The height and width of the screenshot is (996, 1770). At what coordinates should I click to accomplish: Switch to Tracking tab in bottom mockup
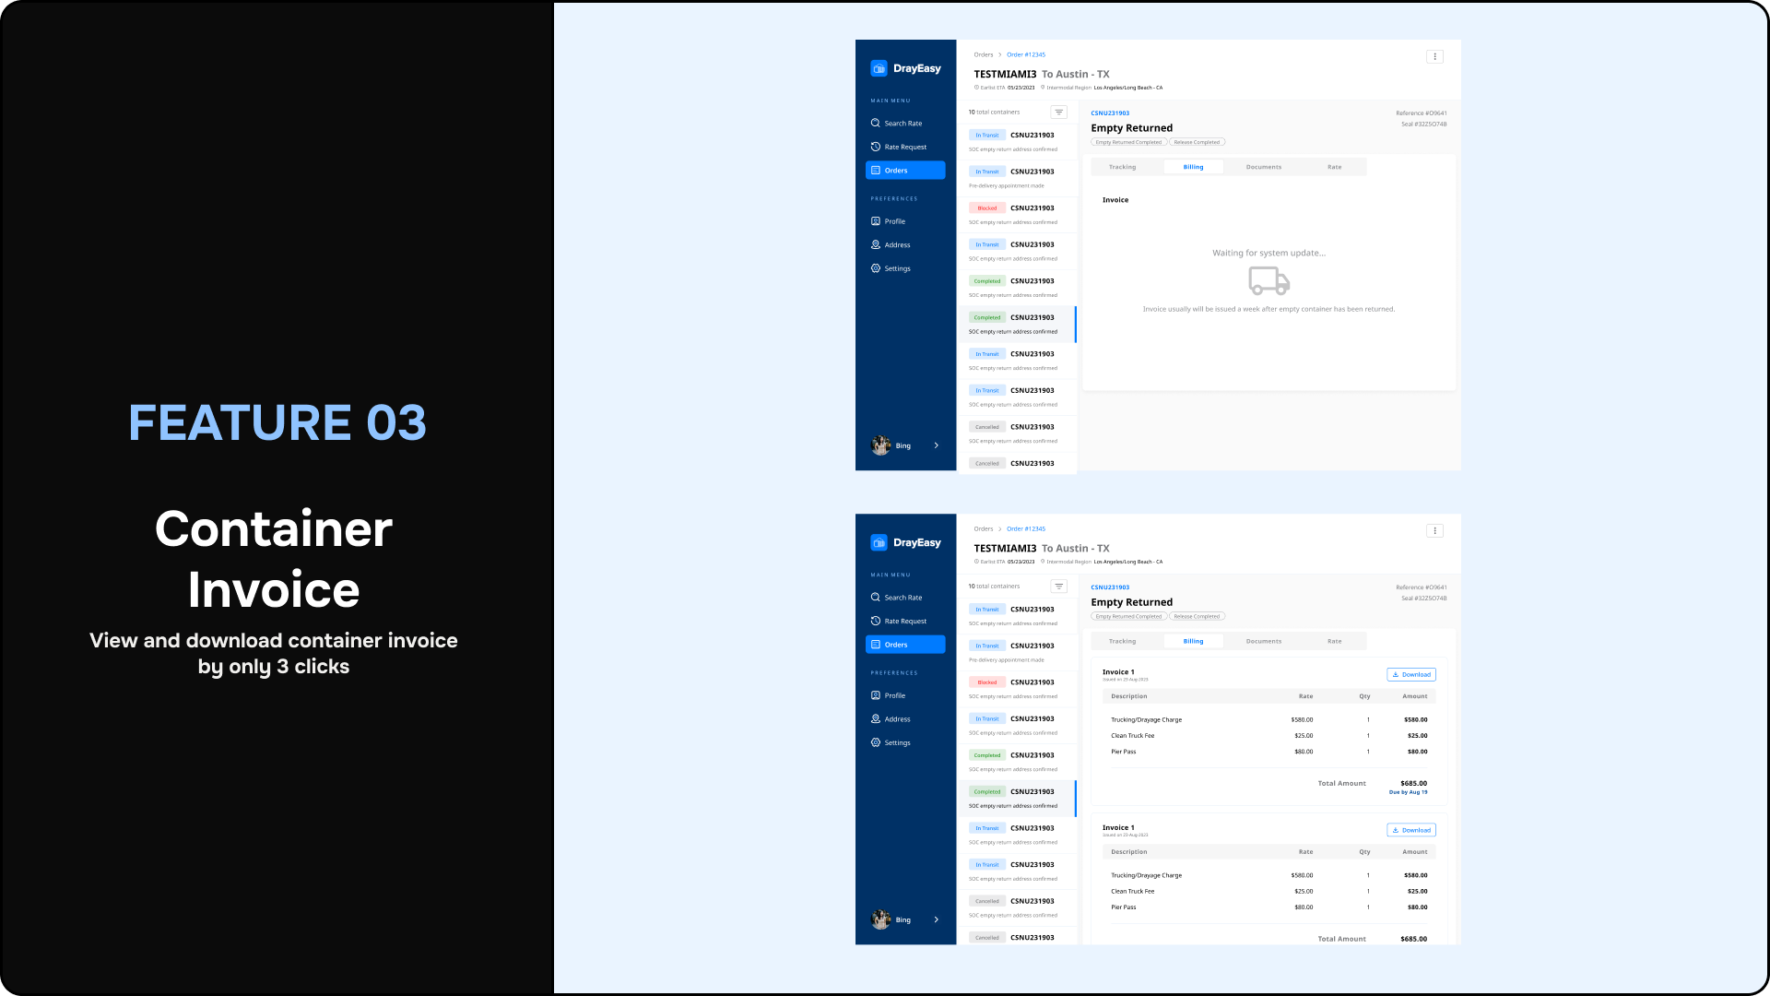1122,641
